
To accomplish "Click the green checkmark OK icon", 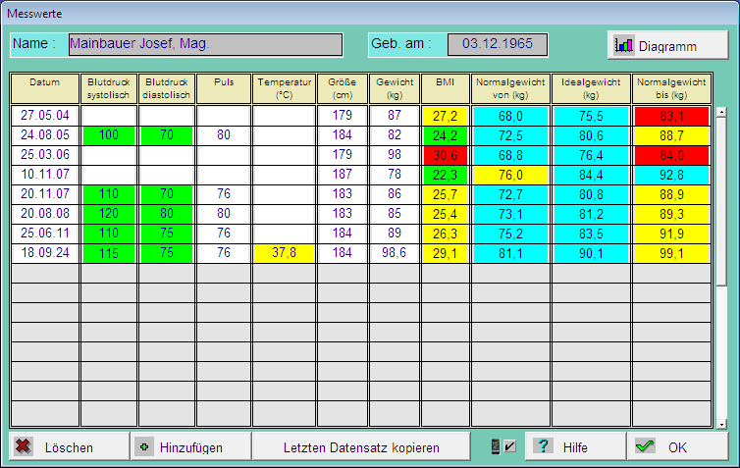I will [x=645, y=446].
